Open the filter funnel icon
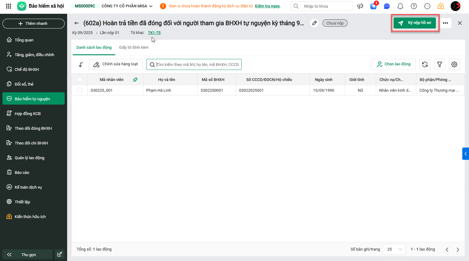This screenshot has width=469, height=261. click(440, 64)
